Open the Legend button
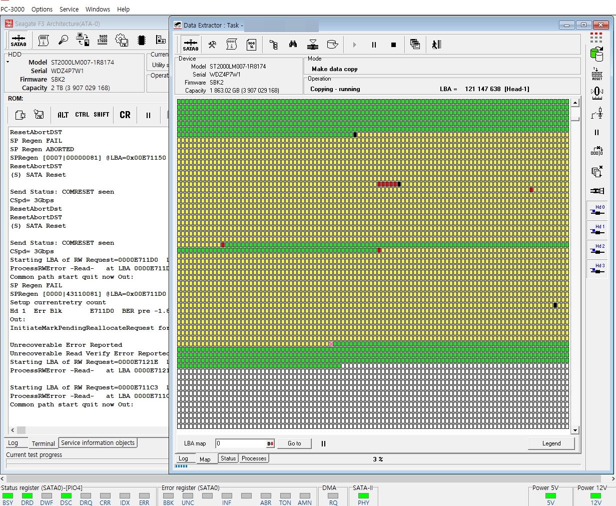This screenshot has width=616, height=506. pos(551,443)
